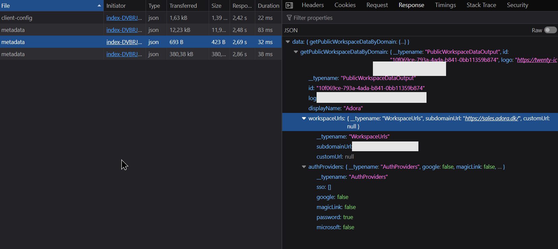
Task: Click the 1,63 kB transferred cell
Action: click(187, 18)
